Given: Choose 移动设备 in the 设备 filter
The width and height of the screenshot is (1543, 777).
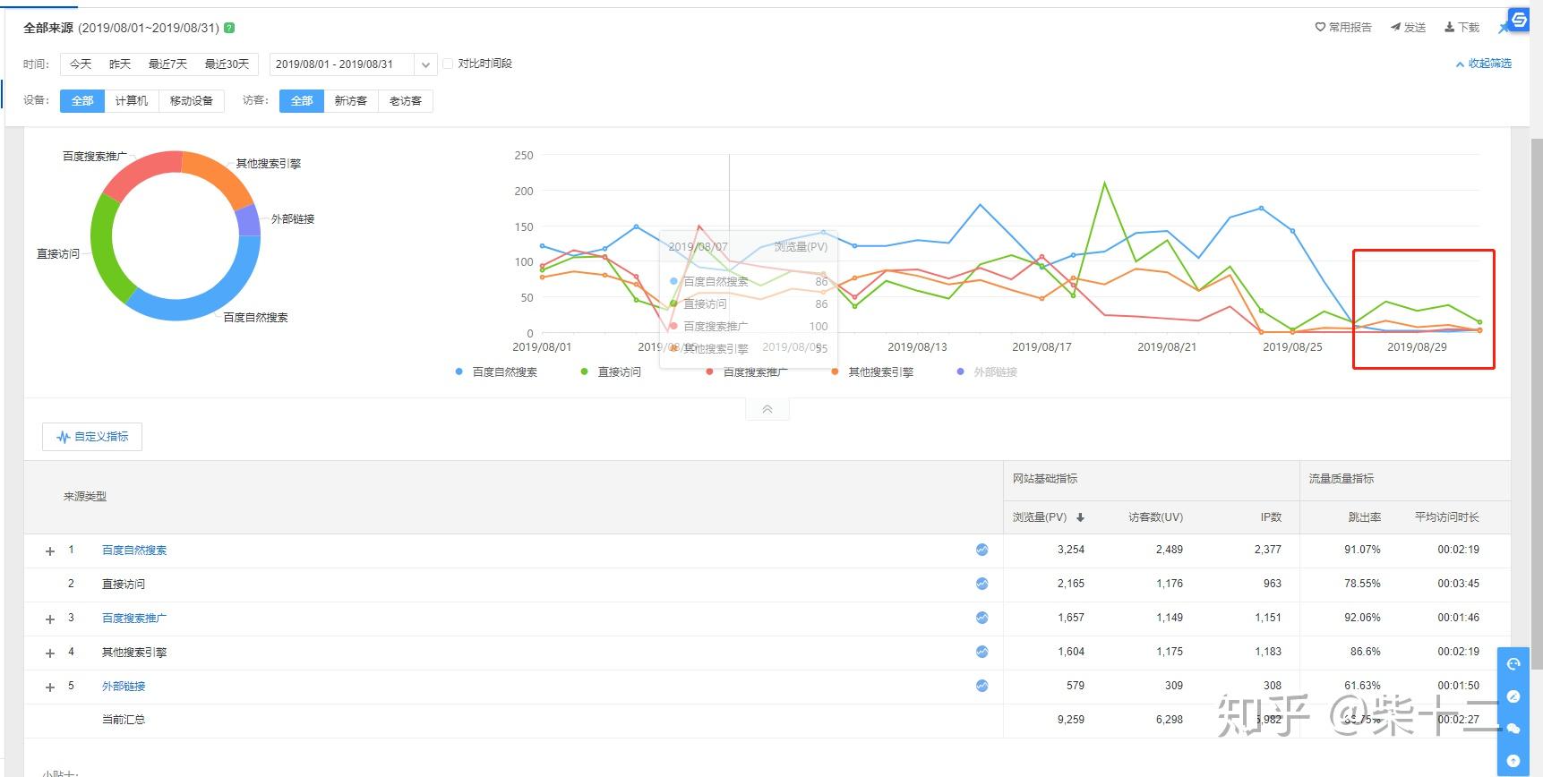Looking at the screenshot, I should point(192,101).
